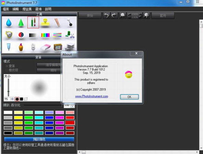Open the www.PhotoInstrument.com link
The height and width of the screenshot is (154, 203).
tap(91, 96)
